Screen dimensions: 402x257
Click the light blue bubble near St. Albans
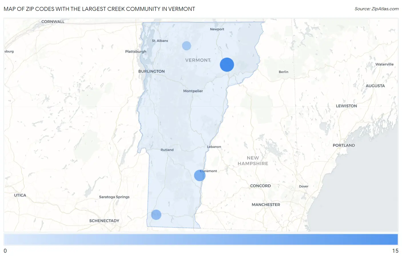coord(186,46)
